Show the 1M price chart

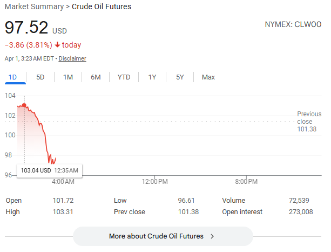point(68,77)
